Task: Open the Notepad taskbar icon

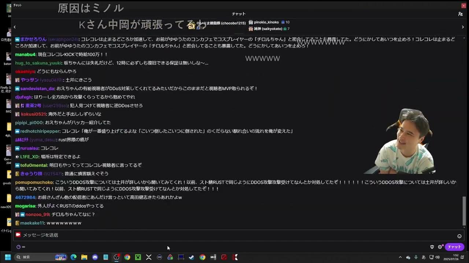Action: click(x=106, y=257)
